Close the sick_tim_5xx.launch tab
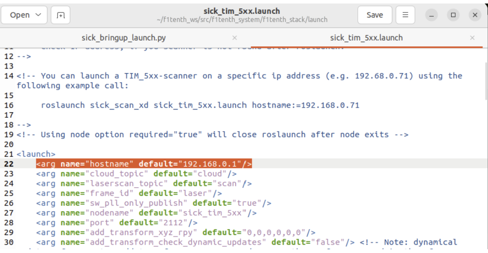488x253 pixels. (x=472, y=38)
